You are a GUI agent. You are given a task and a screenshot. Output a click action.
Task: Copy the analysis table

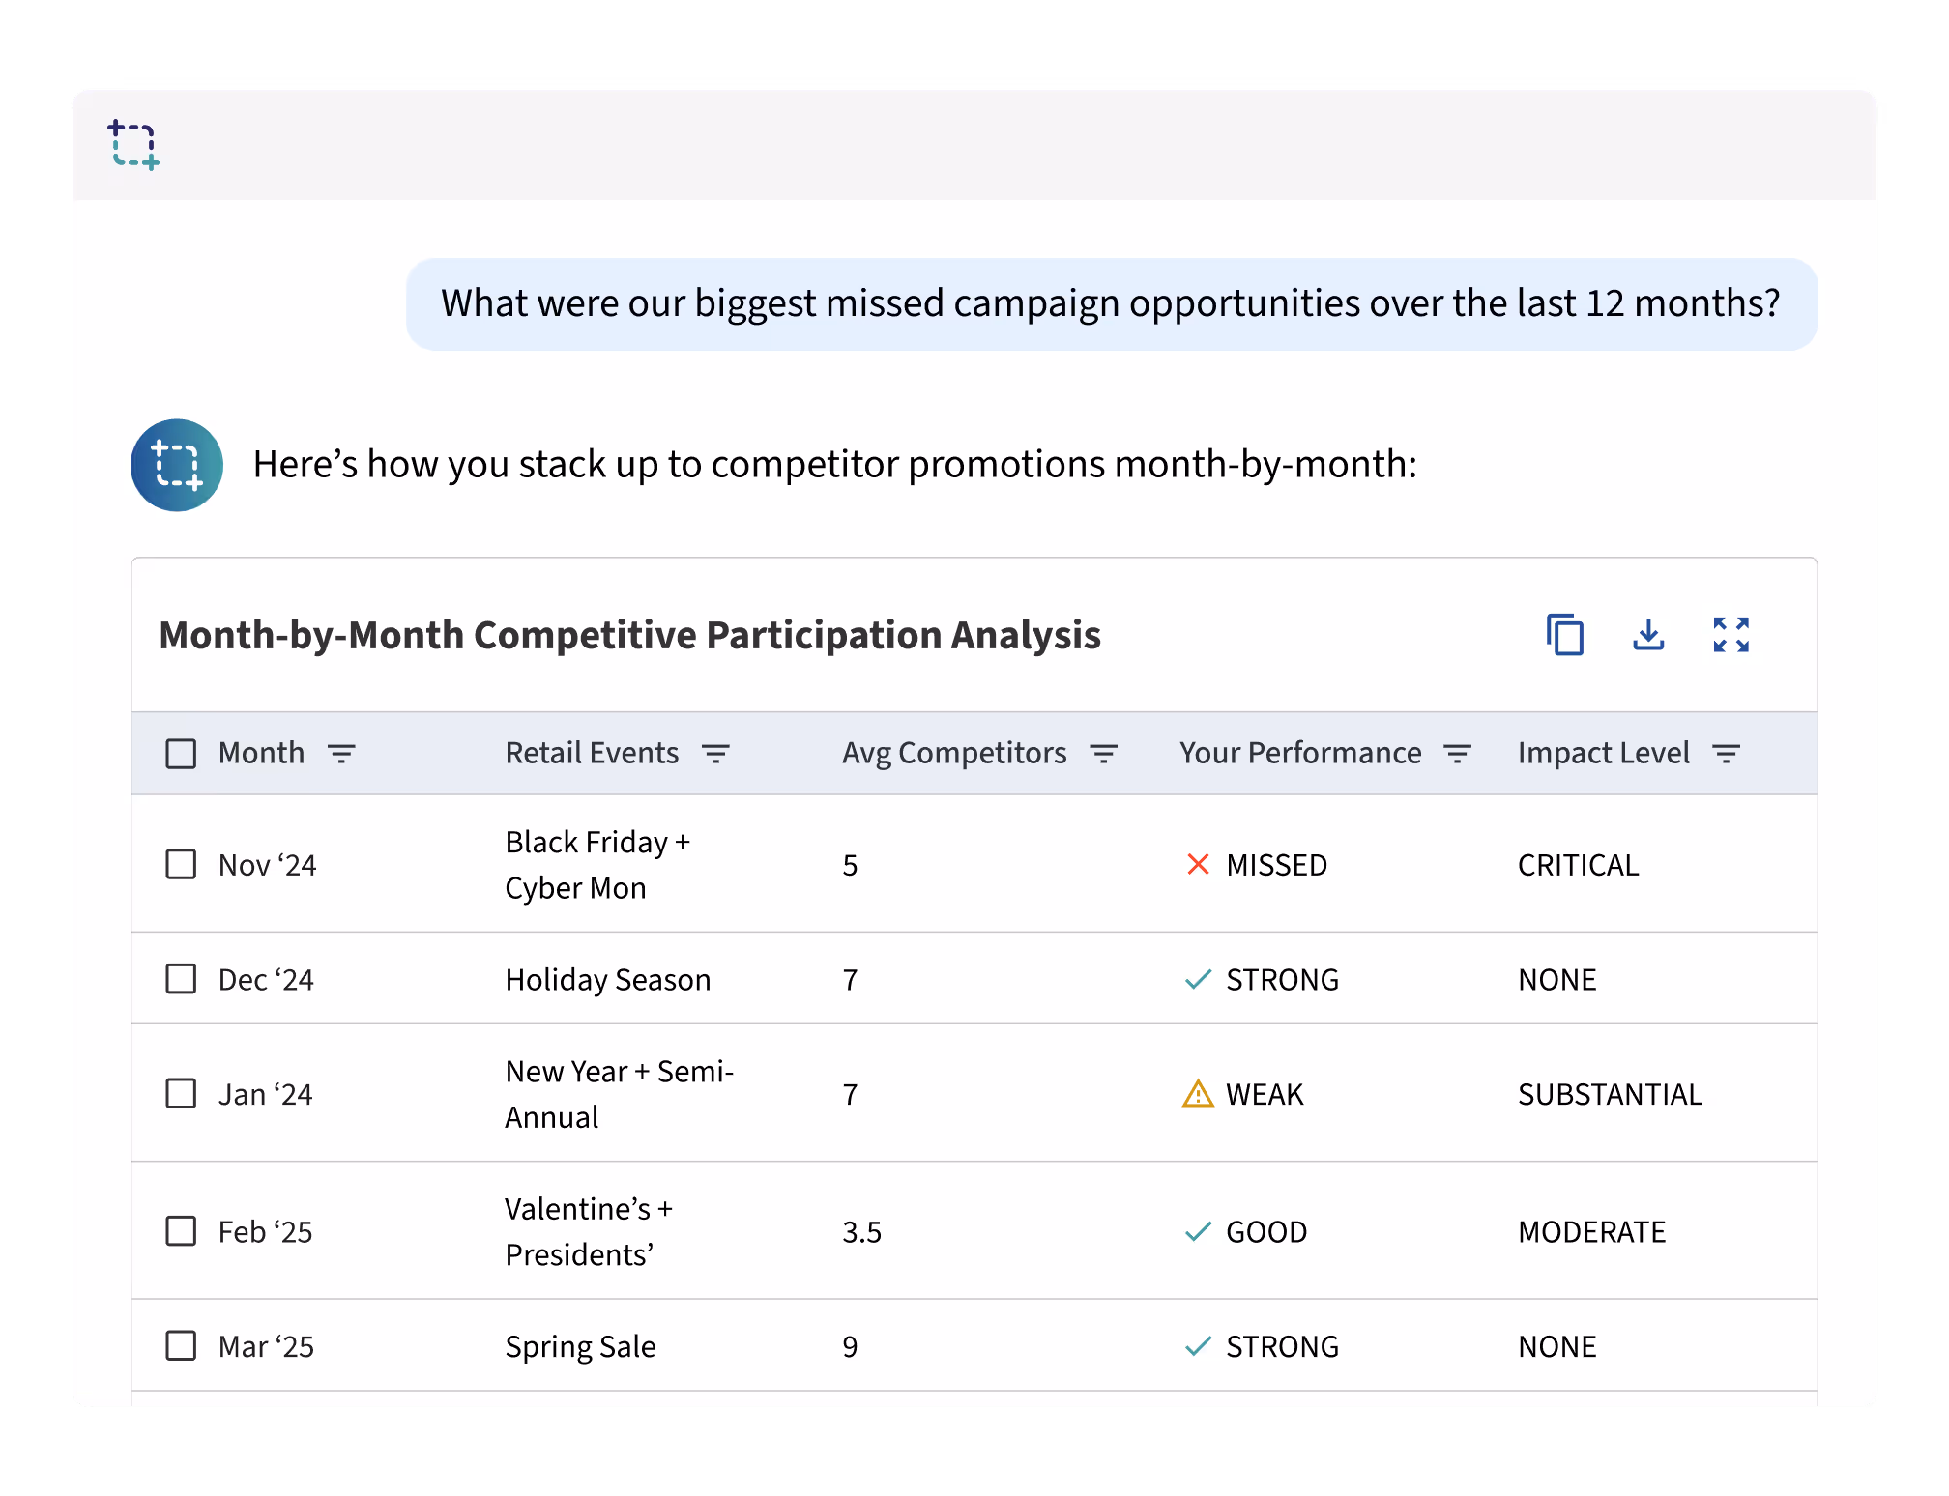point(1564,635)
